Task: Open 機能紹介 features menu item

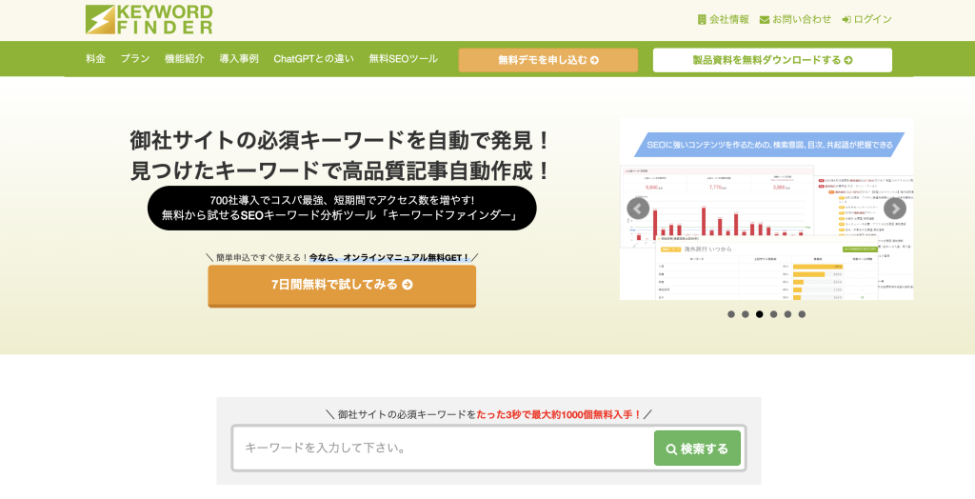Action: [x=185, y=59]
